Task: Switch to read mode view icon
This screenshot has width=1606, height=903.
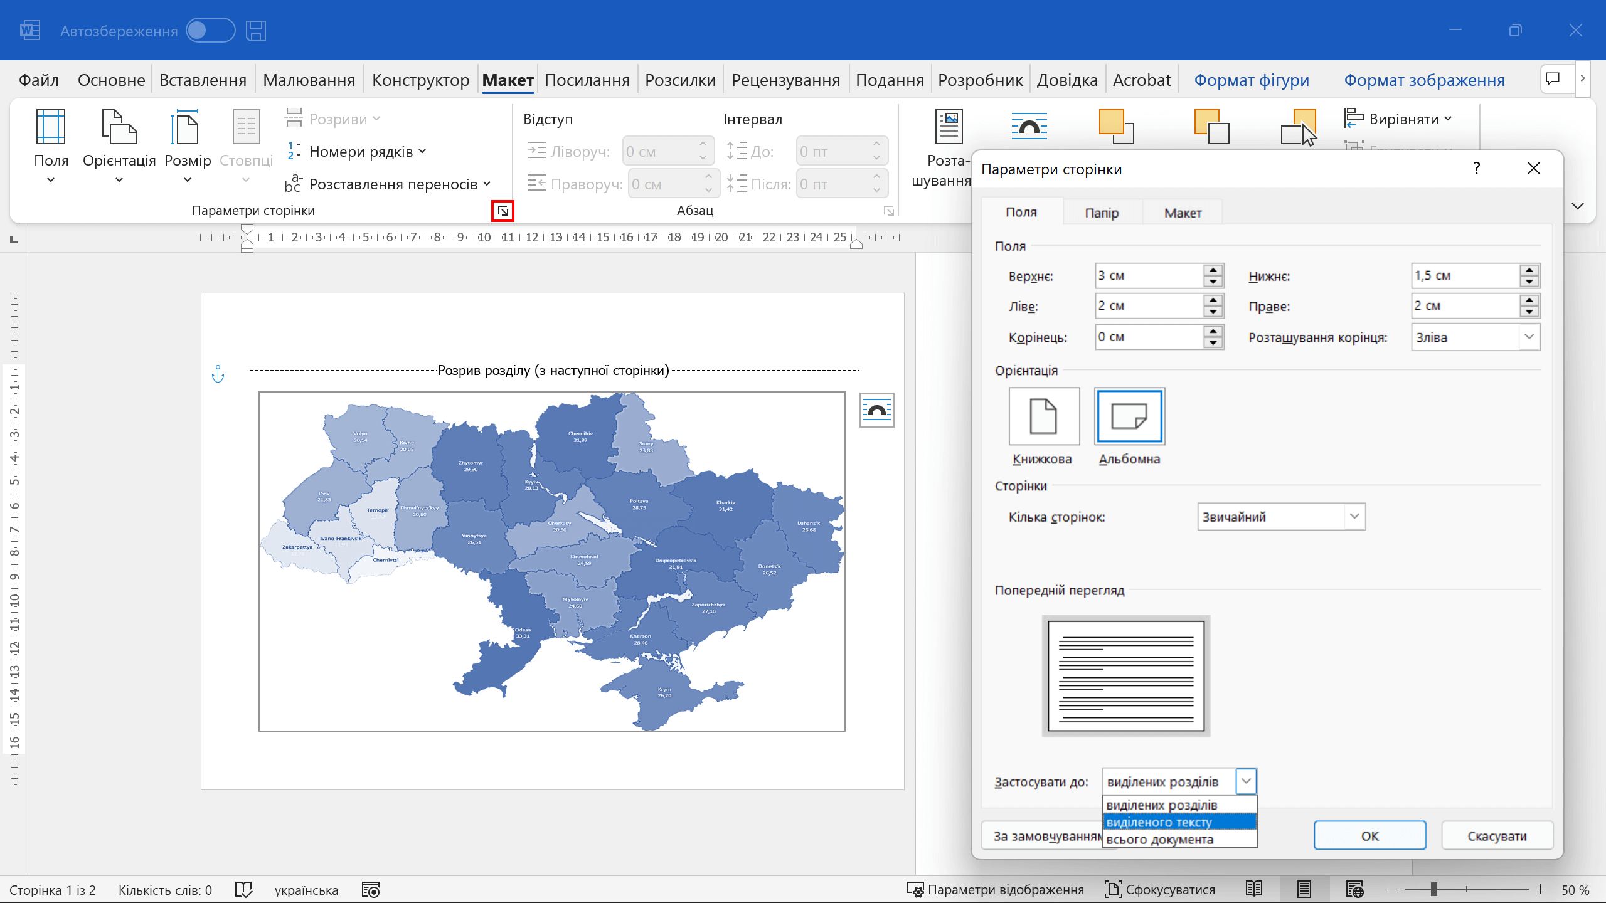Action: point(1253,889)
